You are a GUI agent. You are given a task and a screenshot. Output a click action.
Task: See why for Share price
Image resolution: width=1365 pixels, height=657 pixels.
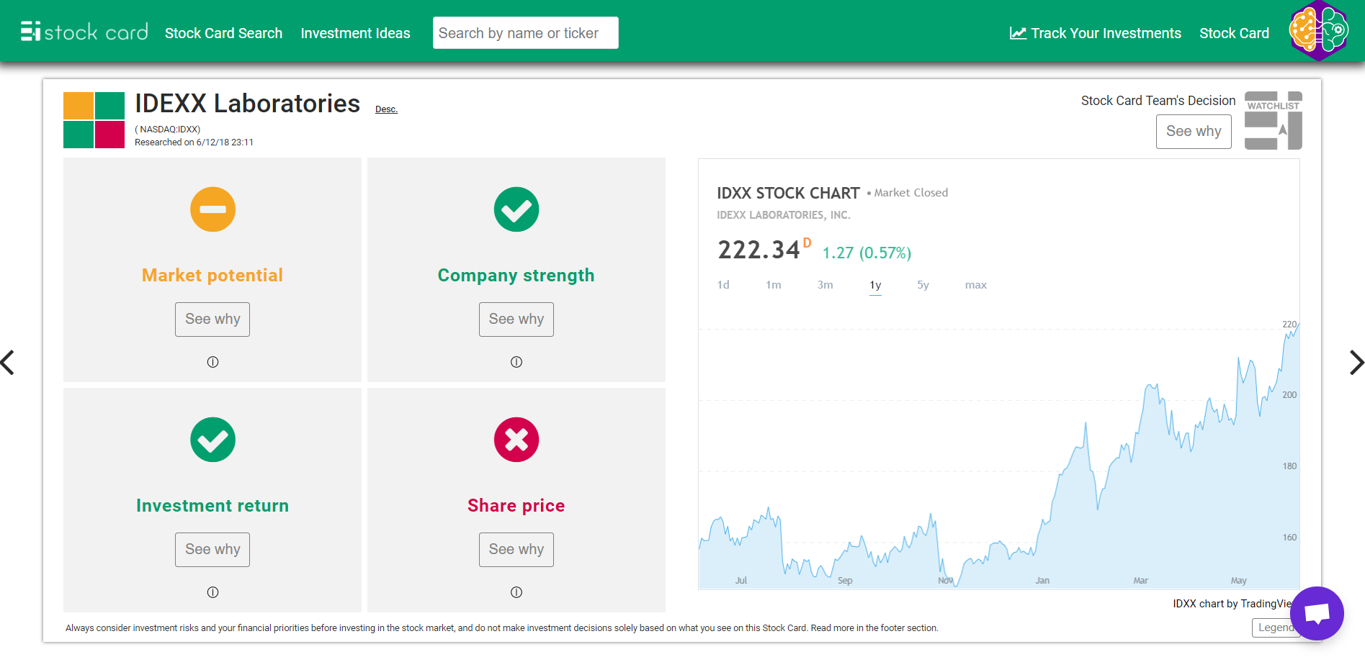(516, 550)
